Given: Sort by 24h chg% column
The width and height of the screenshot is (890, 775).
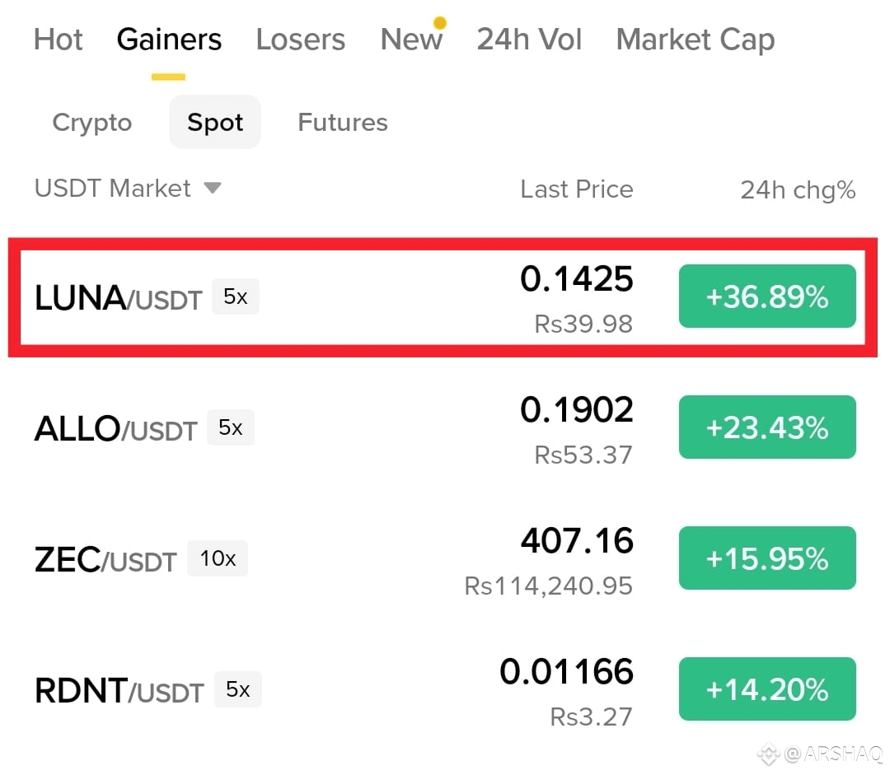Looking at the screenshot, I should coord(798,190).
